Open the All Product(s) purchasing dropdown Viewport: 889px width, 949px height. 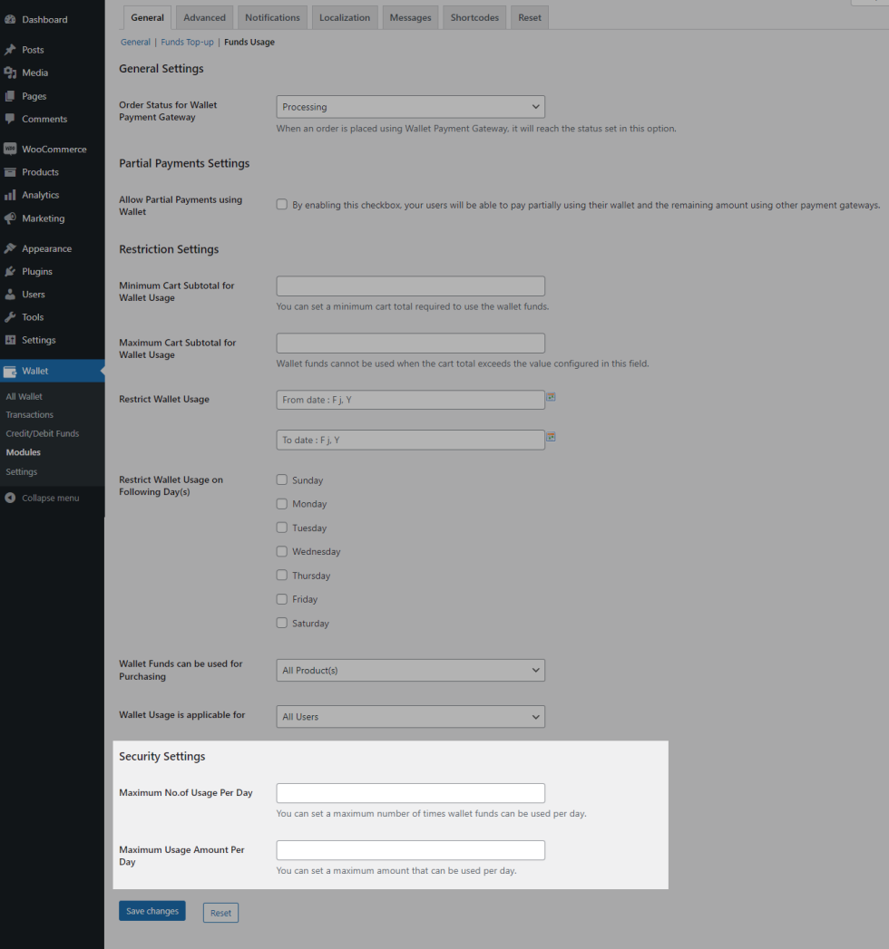point(411,670)
